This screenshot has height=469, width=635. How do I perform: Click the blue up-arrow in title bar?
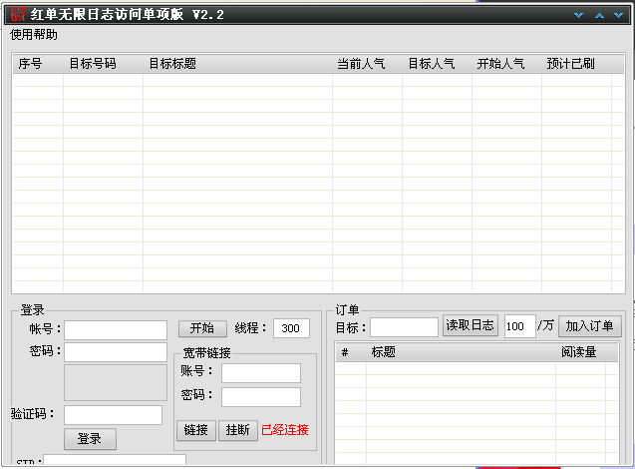tap(599, 15)
